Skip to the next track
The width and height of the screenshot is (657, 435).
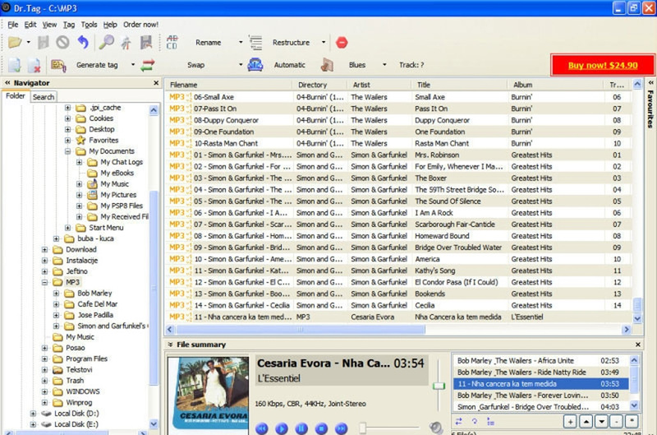[341, 428]
